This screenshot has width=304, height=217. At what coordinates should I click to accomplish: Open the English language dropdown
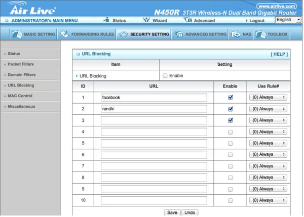pyautogui.click(x=288, y=20)
